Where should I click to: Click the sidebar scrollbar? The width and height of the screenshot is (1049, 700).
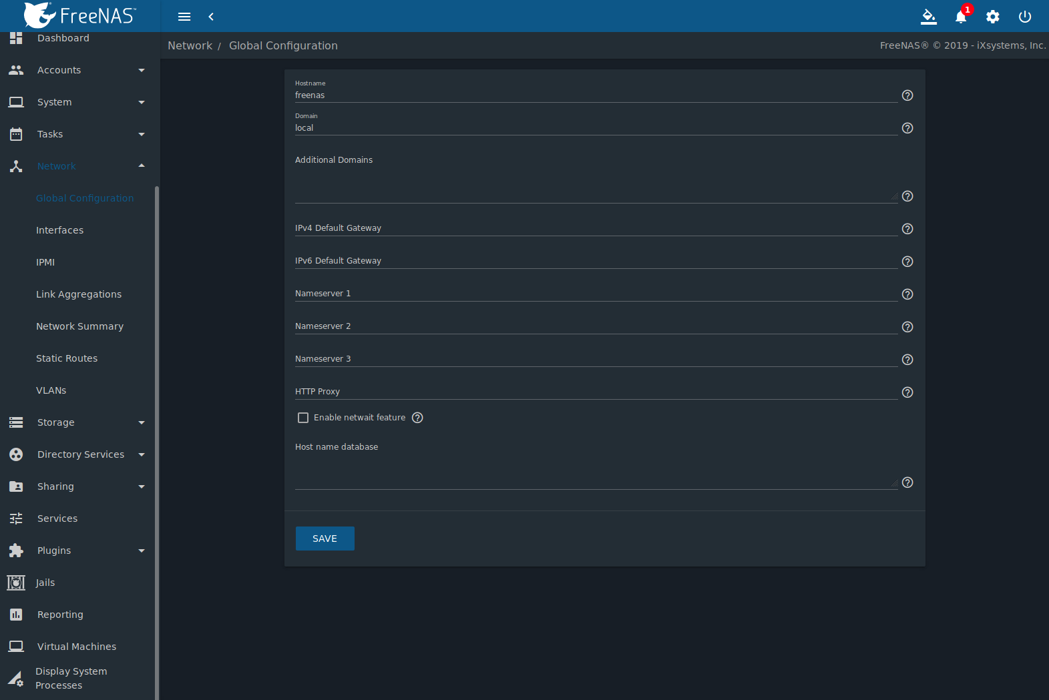[x=157, y=443]
